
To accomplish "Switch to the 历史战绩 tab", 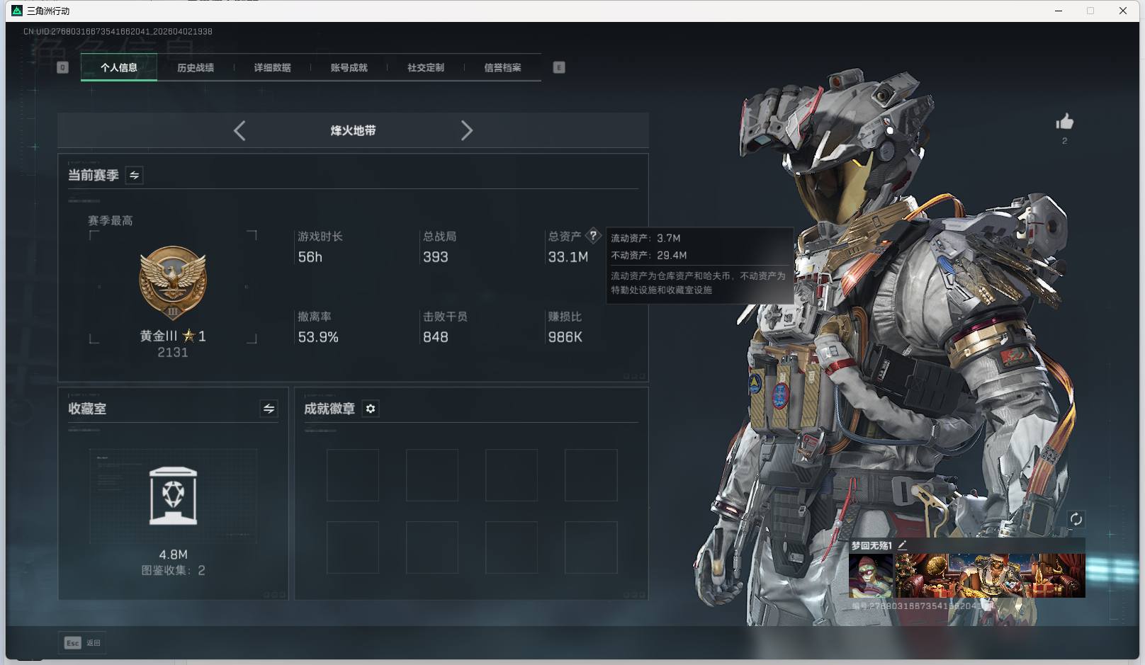I will pyautogui.click(x=196, y=68).
